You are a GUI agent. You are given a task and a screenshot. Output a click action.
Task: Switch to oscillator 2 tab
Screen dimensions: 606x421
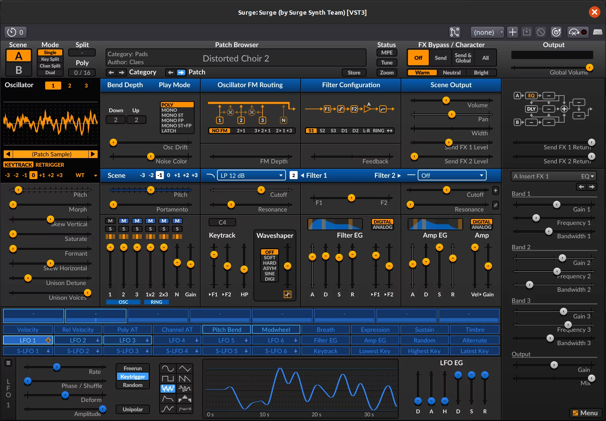[70, 86]
